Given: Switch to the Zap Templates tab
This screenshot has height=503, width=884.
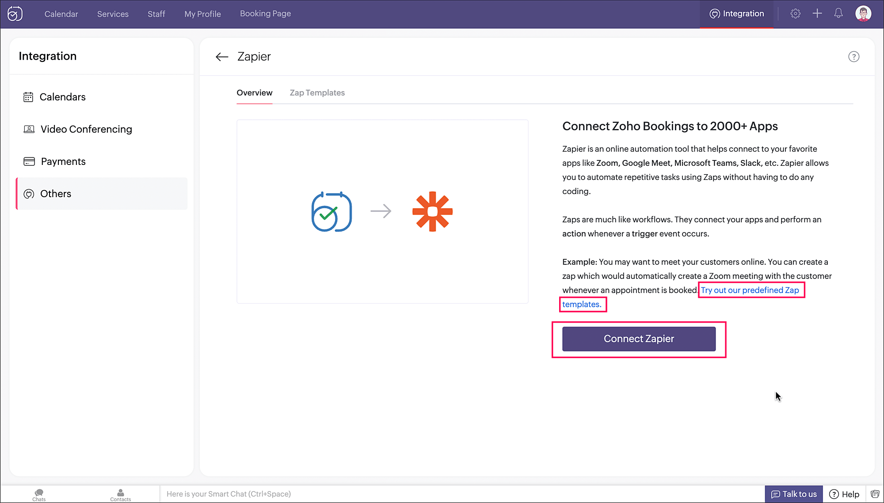Looking at the screenshot, I should tap(317, 93).
